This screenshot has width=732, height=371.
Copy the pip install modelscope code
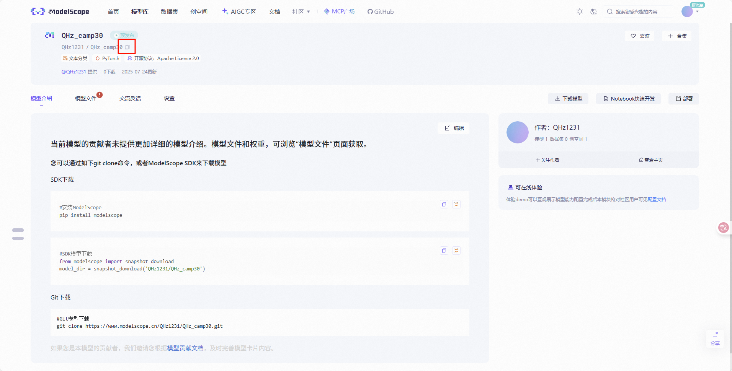(x=444, y=204)
